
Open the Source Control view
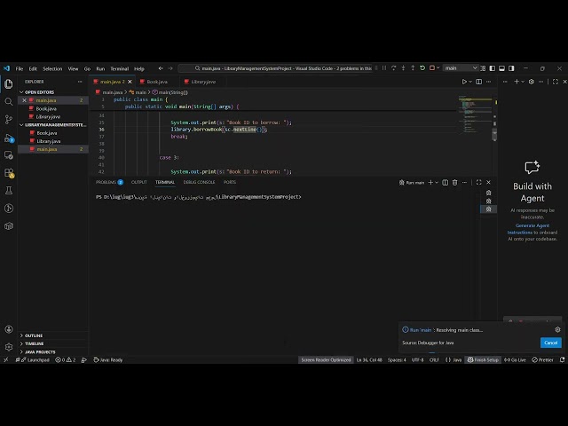[8, 117]
